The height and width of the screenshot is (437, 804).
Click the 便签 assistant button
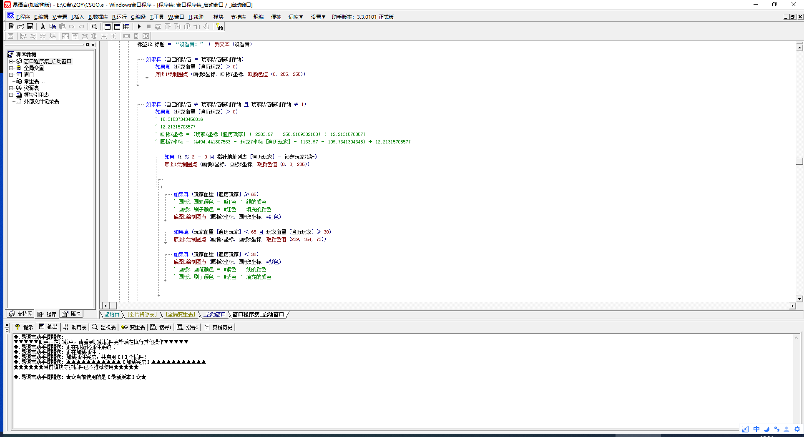click(276, 17)
